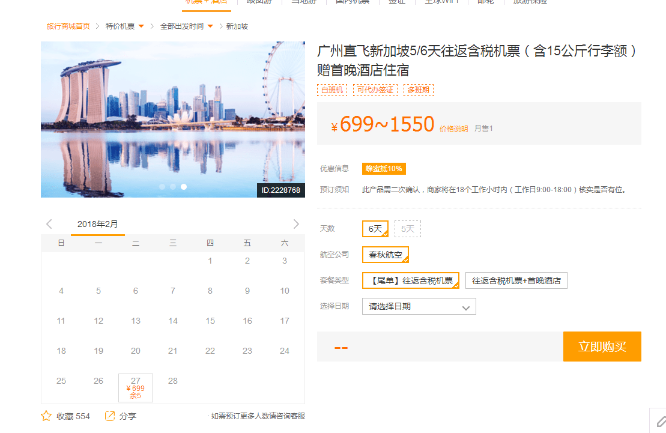Click the ¥699~1550 price text
This screenshot has height=433, width=666.
(383, 124)
